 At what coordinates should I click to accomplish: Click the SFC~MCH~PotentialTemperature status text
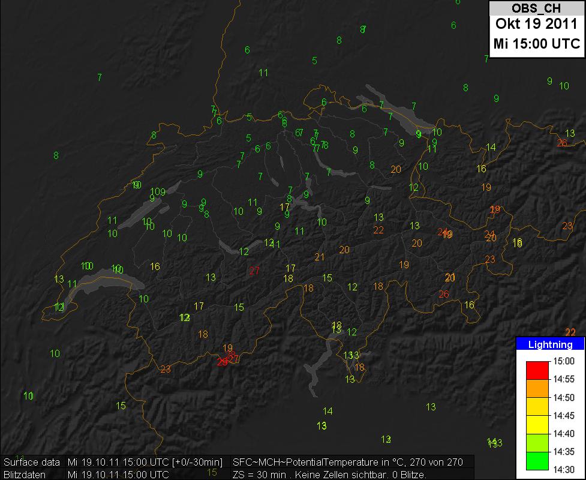point(312,463)
